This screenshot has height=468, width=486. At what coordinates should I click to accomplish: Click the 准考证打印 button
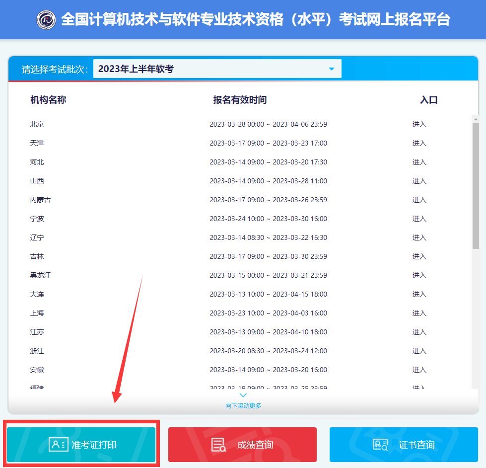coord(81,445)
